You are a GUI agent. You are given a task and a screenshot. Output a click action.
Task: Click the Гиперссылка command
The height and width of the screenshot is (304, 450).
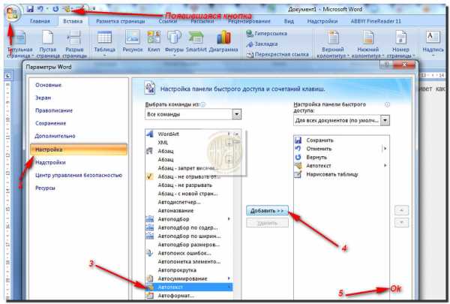point(266,34)
